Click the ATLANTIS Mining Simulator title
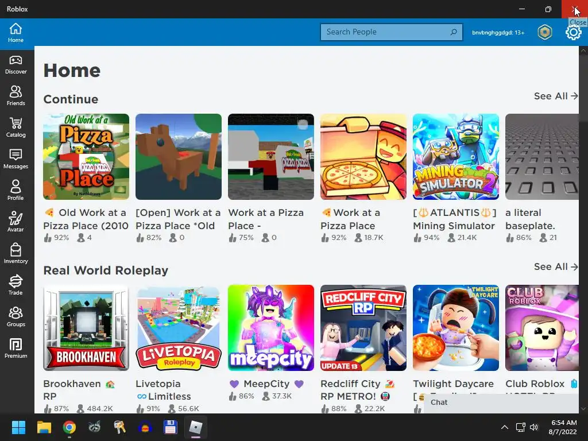 click(x=455, y=219)
